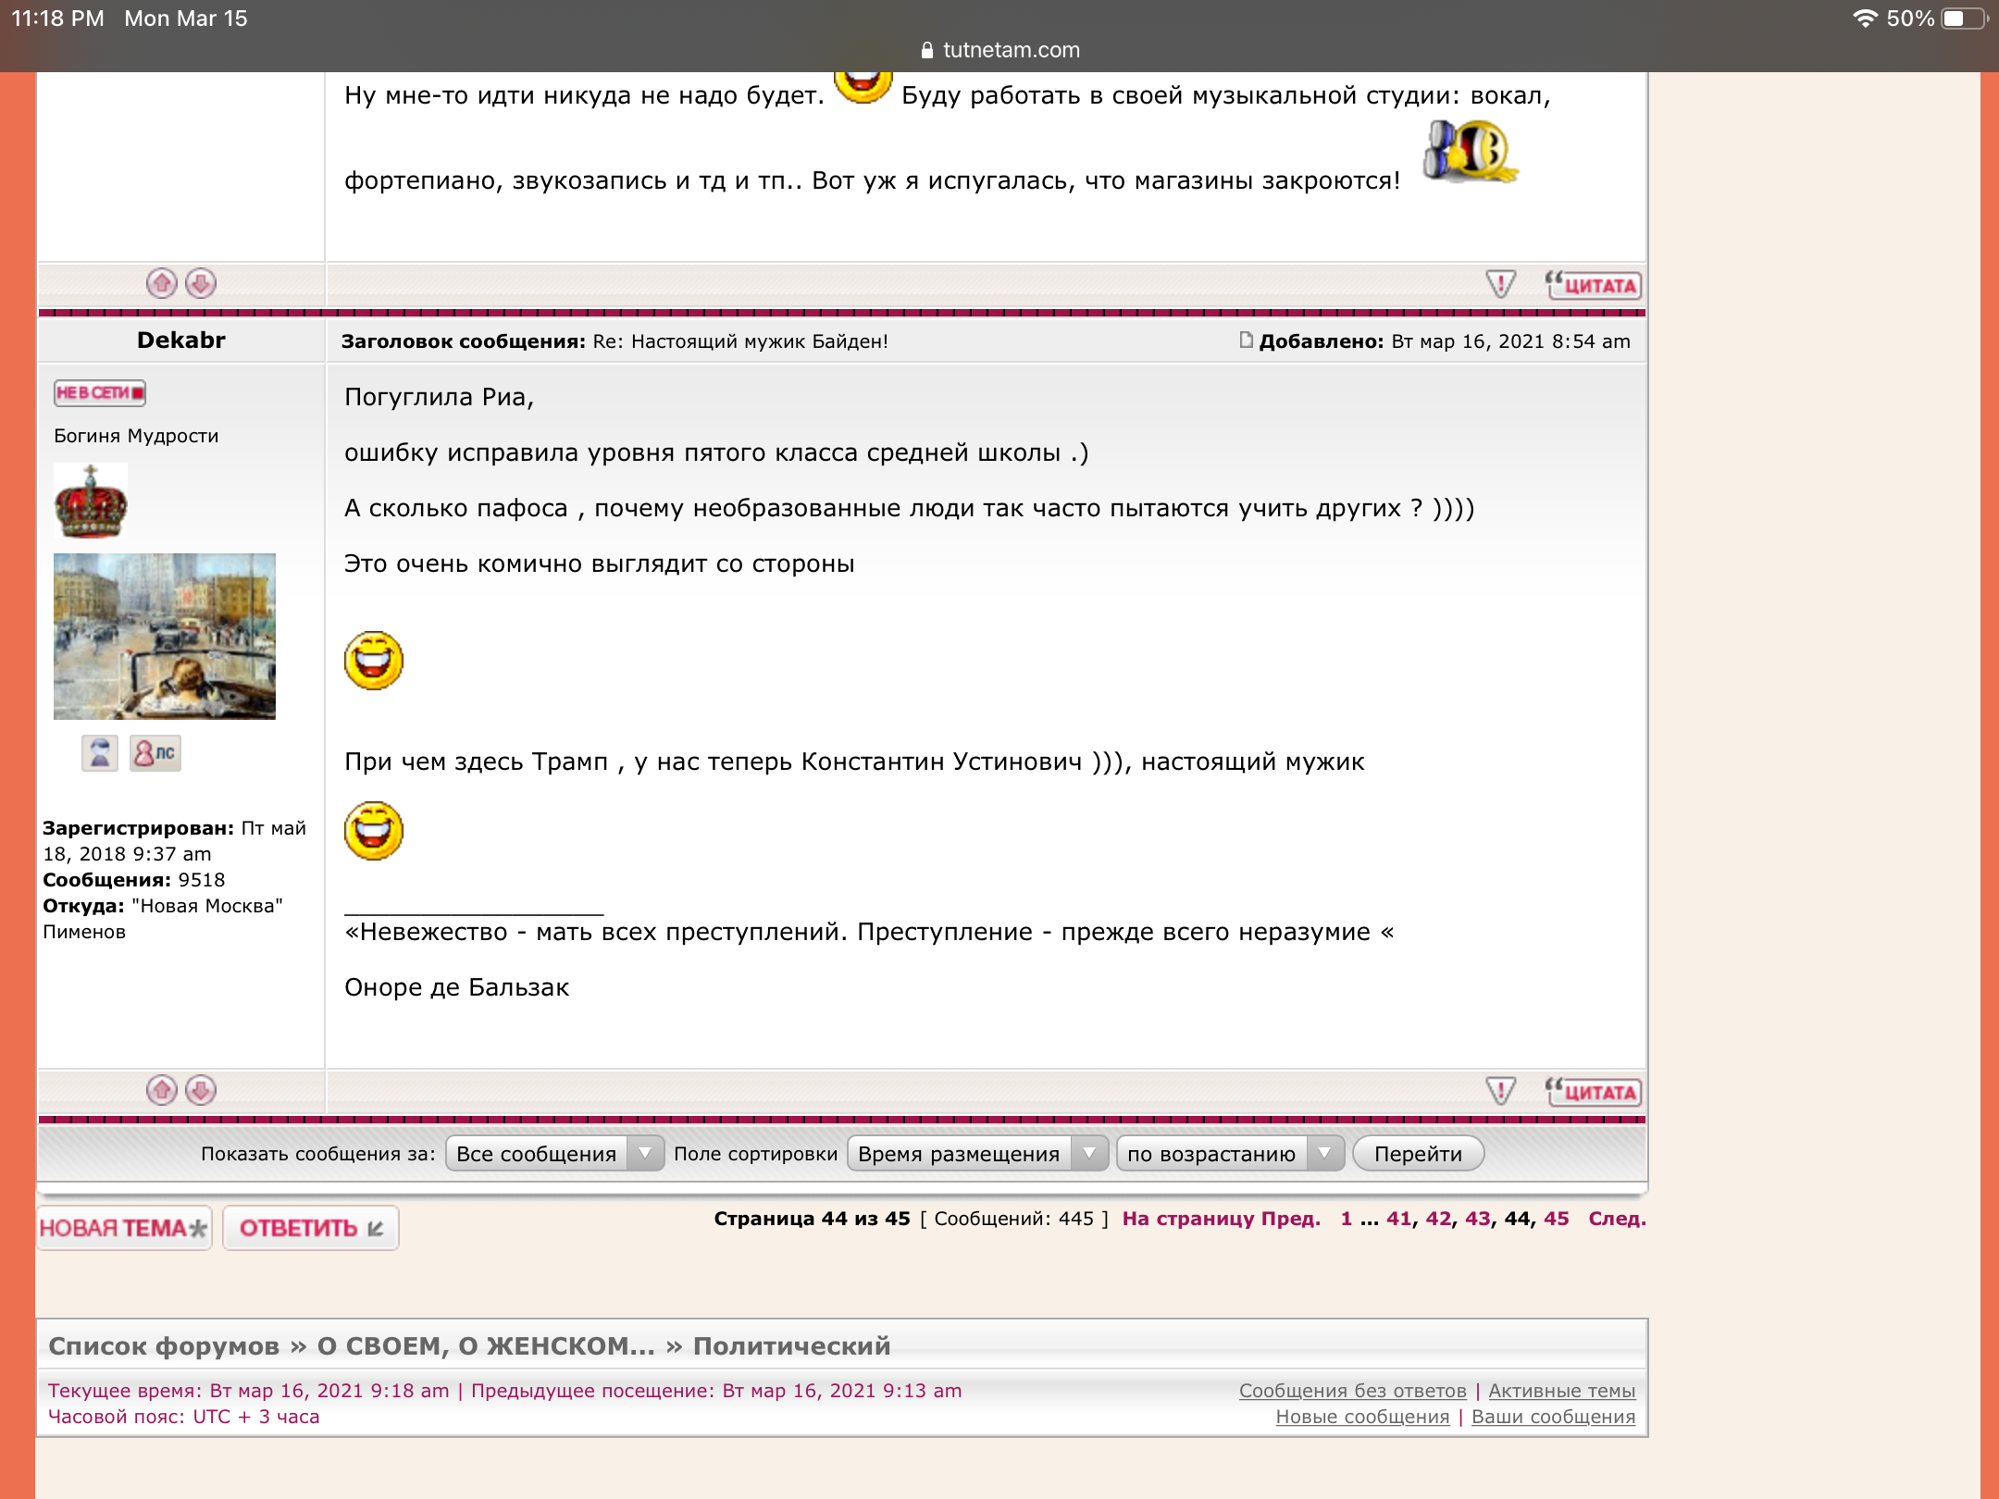Click report icon beneath Dekabr's message

1500,1091
